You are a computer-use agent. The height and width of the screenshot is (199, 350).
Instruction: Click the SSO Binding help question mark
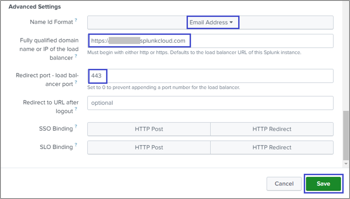tap(76, 127)
